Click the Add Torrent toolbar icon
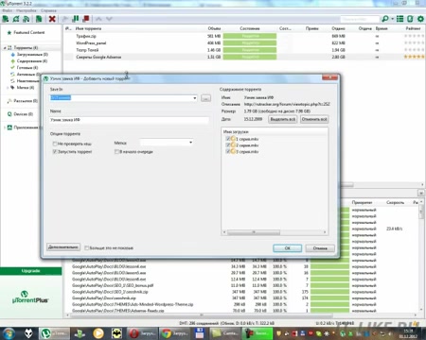Screen dimensions: 426x340 [6, 19]
